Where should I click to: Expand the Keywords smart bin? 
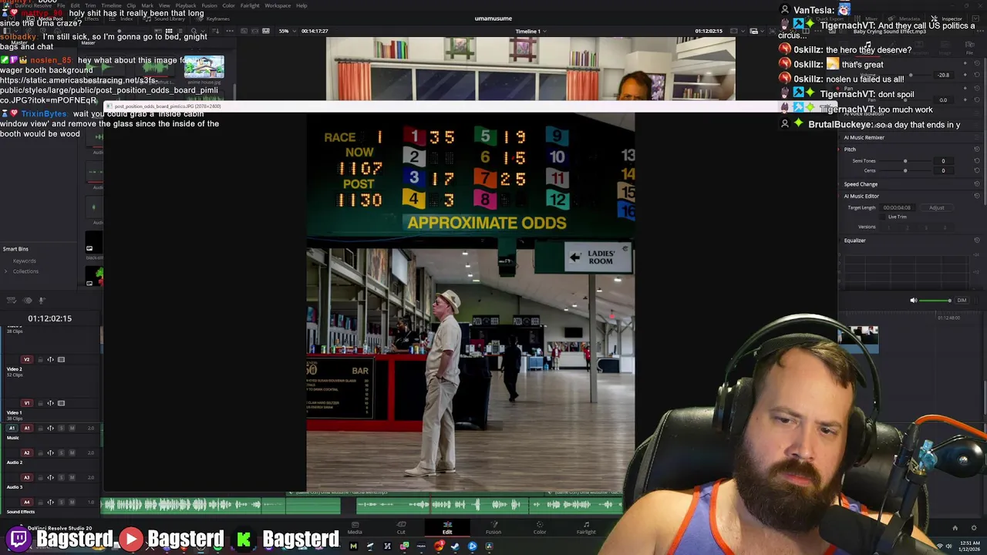pos(24,261)
